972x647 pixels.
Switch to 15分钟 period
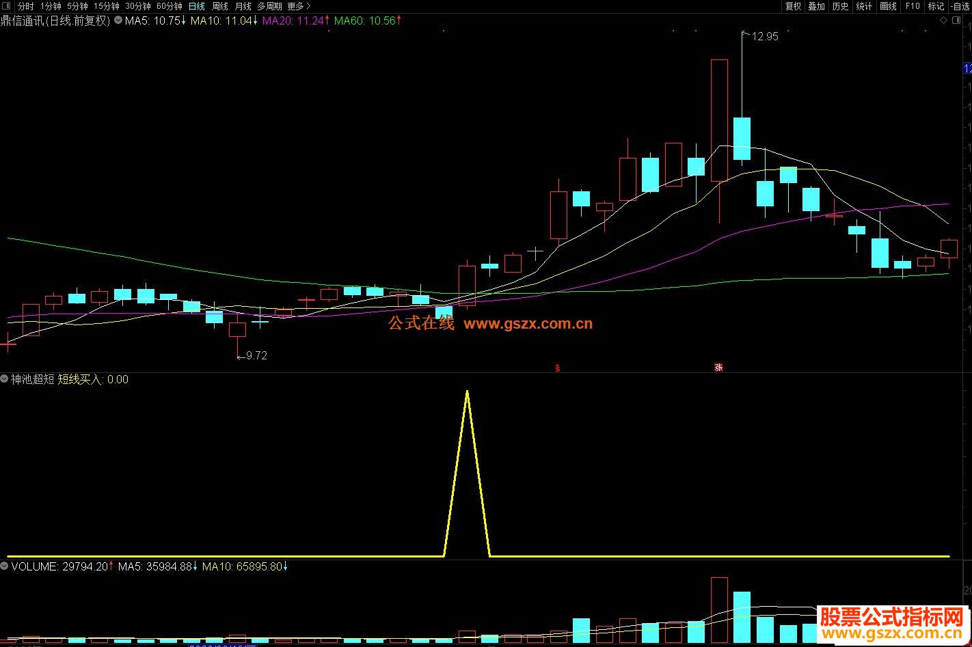pyautogui.click(x=106, y=6)
